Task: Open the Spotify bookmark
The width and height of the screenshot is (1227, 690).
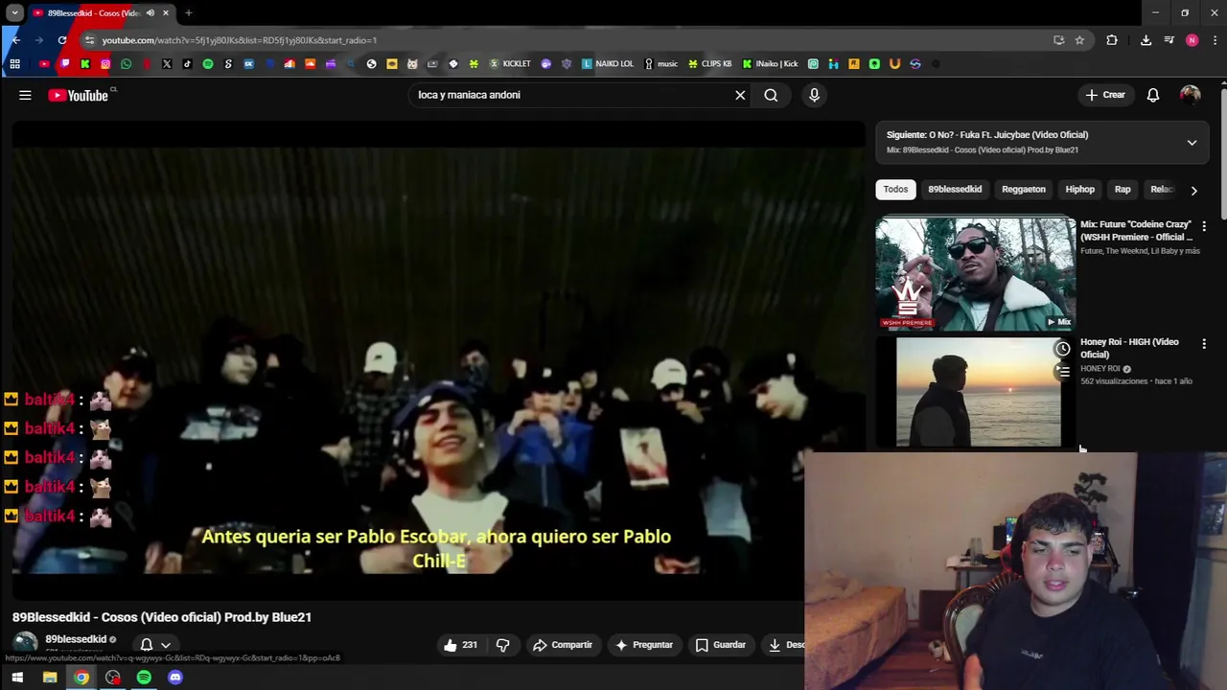Action: pos(207,64)
